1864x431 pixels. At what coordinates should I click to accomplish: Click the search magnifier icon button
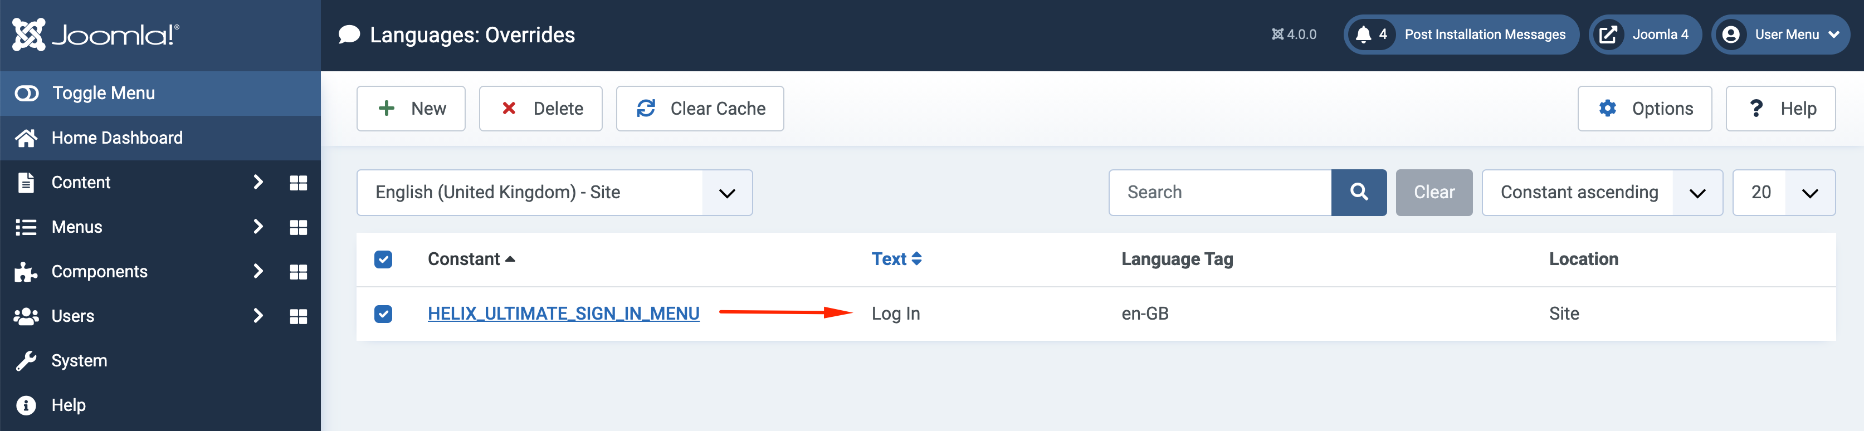(x=1358, y=192)
